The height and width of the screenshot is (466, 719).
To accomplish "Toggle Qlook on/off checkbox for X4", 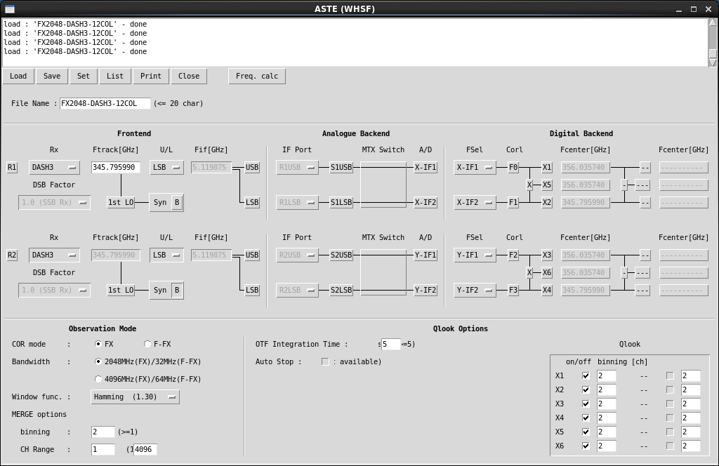I will tap(586, 418).
